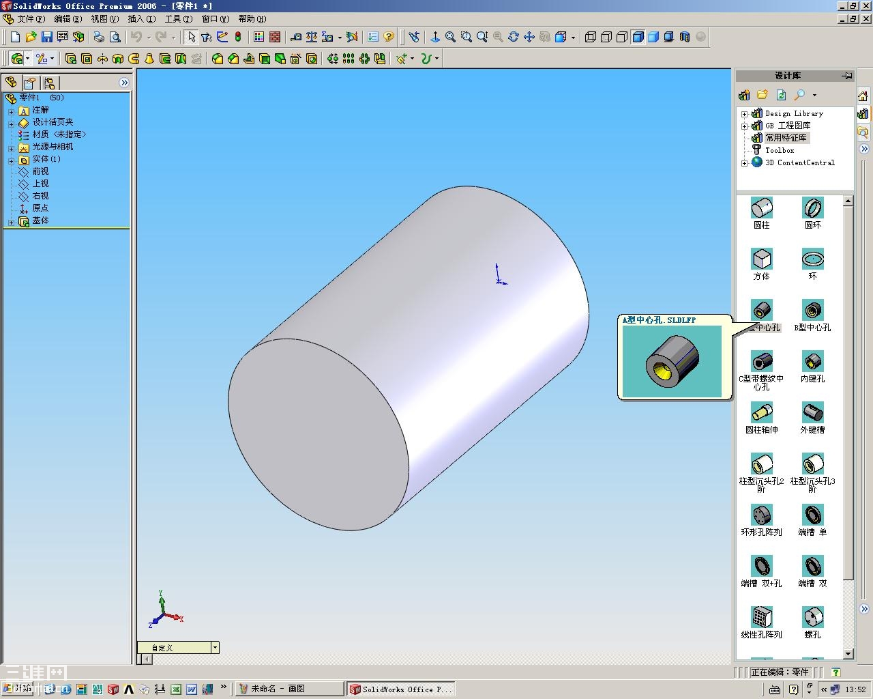This screenshot has width=873, height=699.
Task: Activate the Select arrow tool
Action: (191, 37)
